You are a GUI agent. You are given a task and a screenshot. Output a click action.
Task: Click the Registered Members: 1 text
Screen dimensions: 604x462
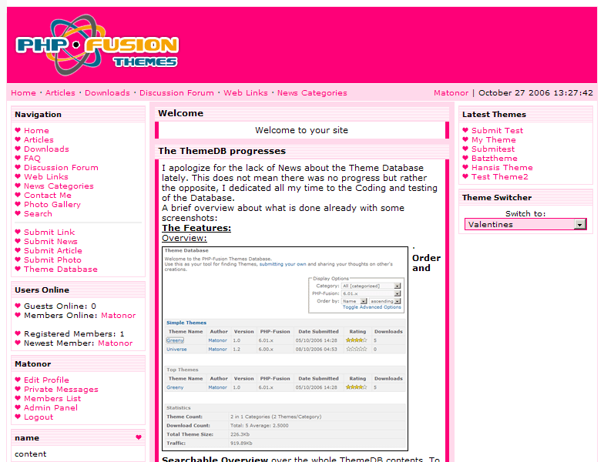(74, 334)
